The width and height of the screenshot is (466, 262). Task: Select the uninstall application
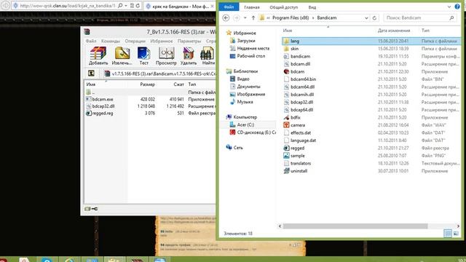pyautogui.click(x=299, y=171)
